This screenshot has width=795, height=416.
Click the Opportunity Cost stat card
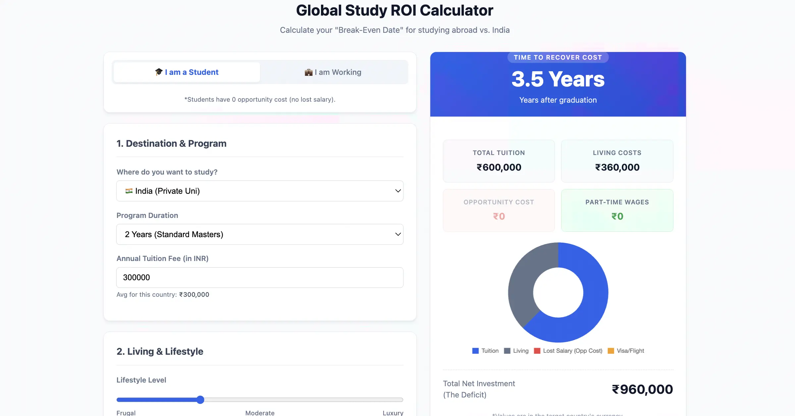[499, 210]
